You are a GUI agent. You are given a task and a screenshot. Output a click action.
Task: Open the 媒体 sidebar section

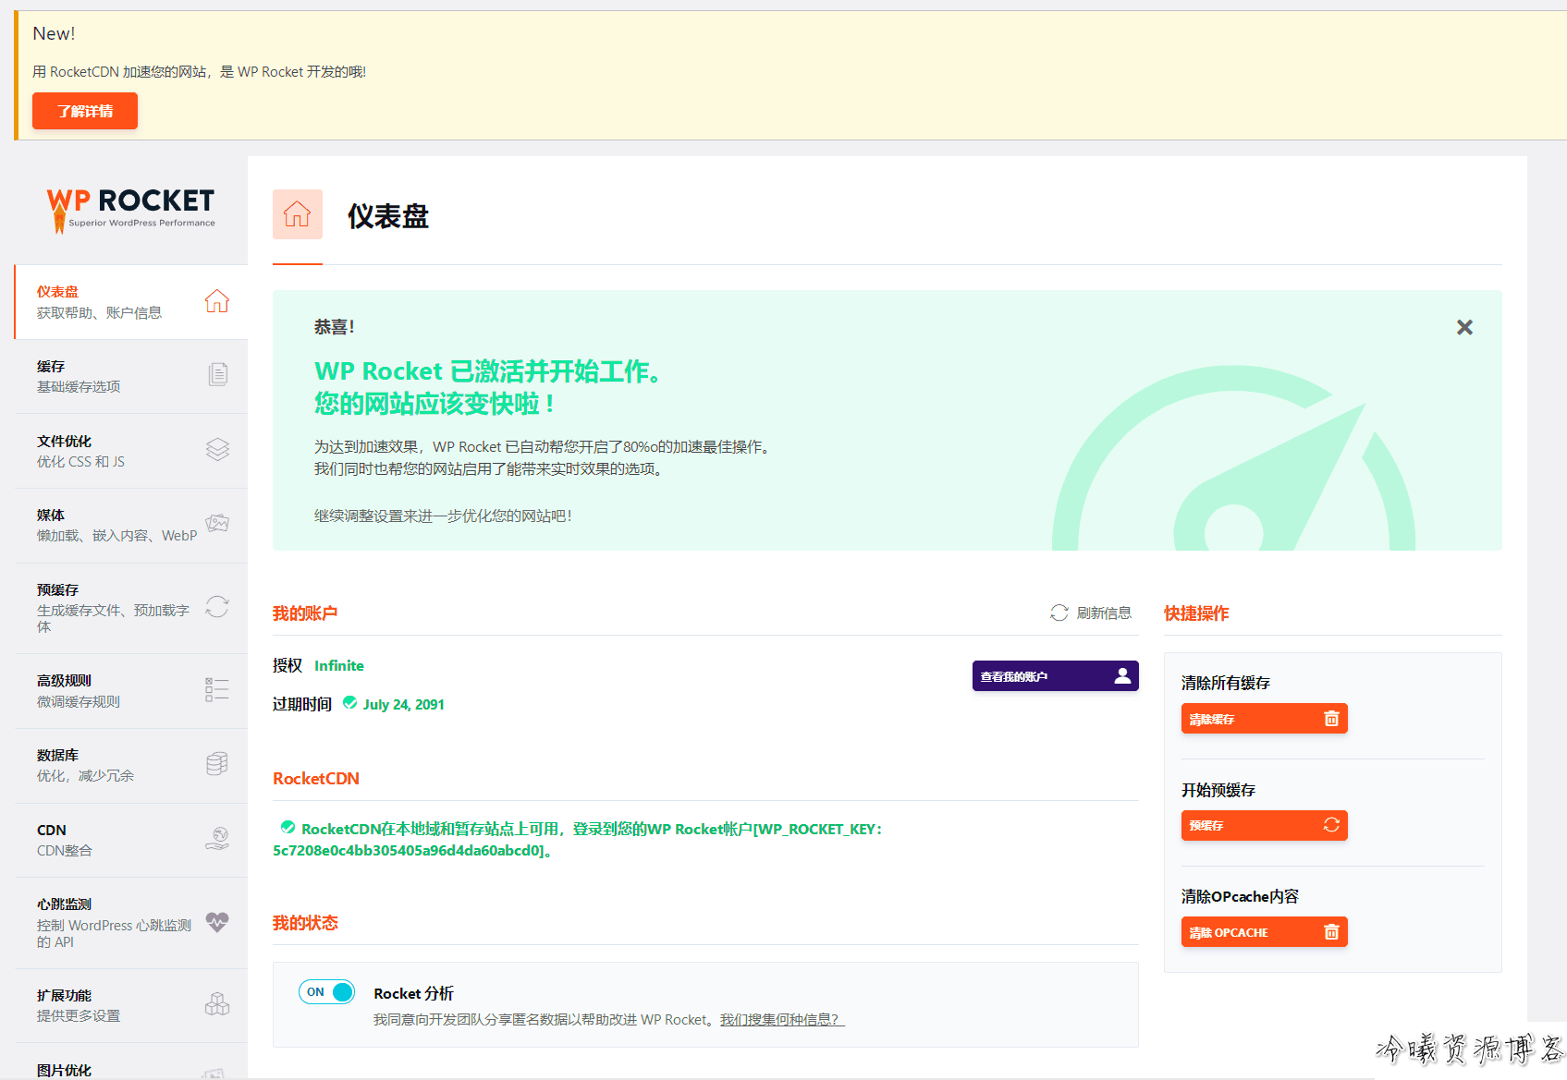(x=131, y=525)
